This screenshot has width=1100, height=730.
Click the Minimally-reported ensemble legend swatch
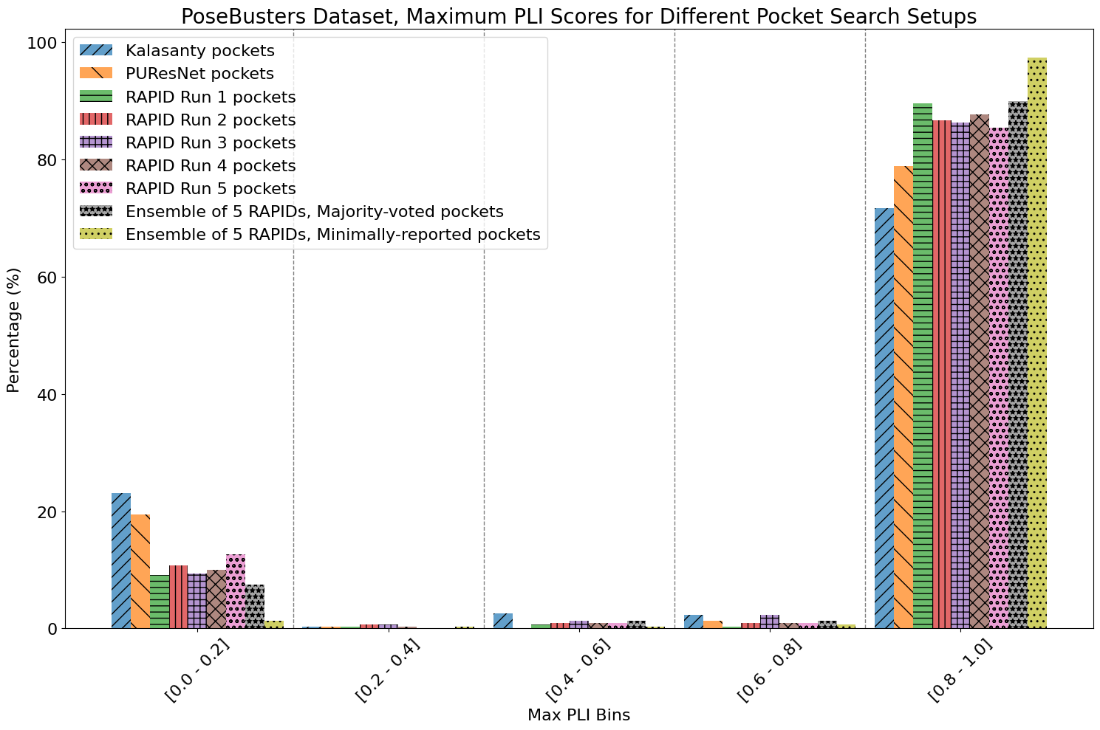[x=96, y=235]
